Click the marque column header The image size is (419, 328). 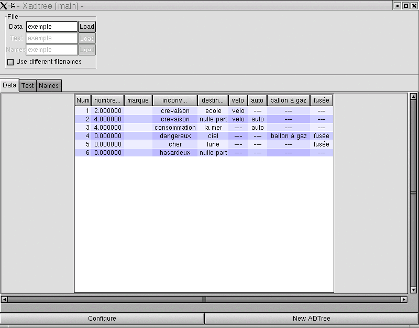pyautogui.click(x=138, y=100)
